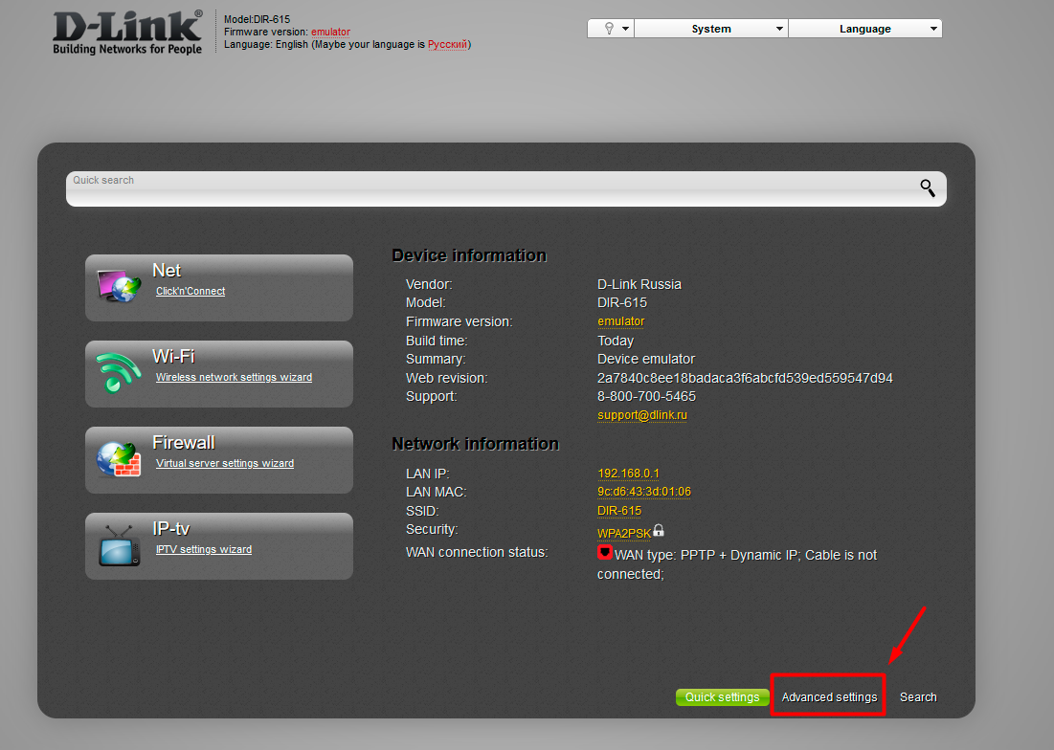Click the padlock icon beside WPA2PSK
This screenshot has height=750, width=1054.
click(x=659, y=529)
